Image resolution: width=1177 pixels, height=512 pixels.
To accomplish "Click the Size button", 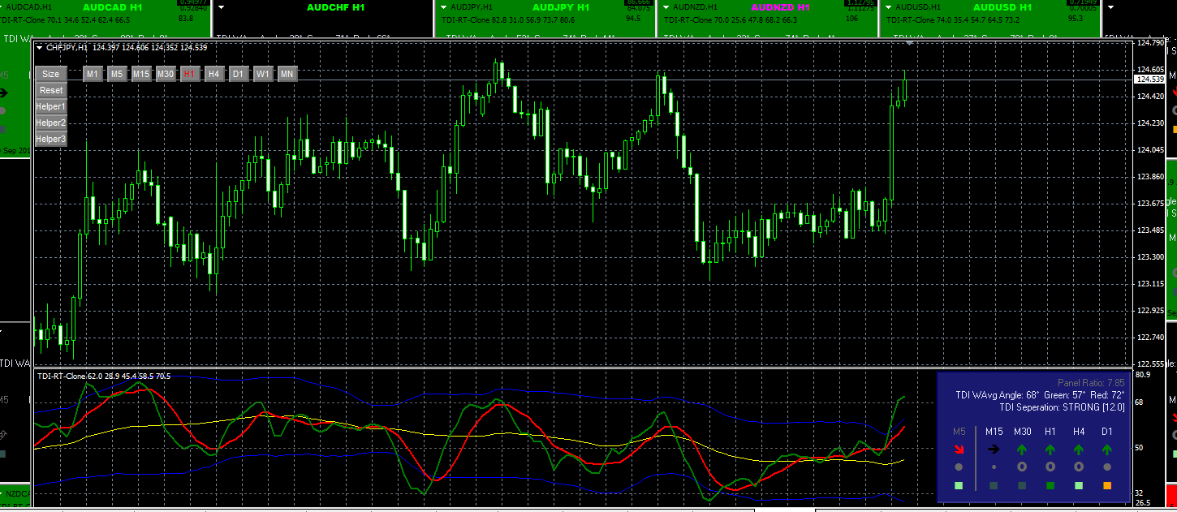I will [x=50, y=74].
